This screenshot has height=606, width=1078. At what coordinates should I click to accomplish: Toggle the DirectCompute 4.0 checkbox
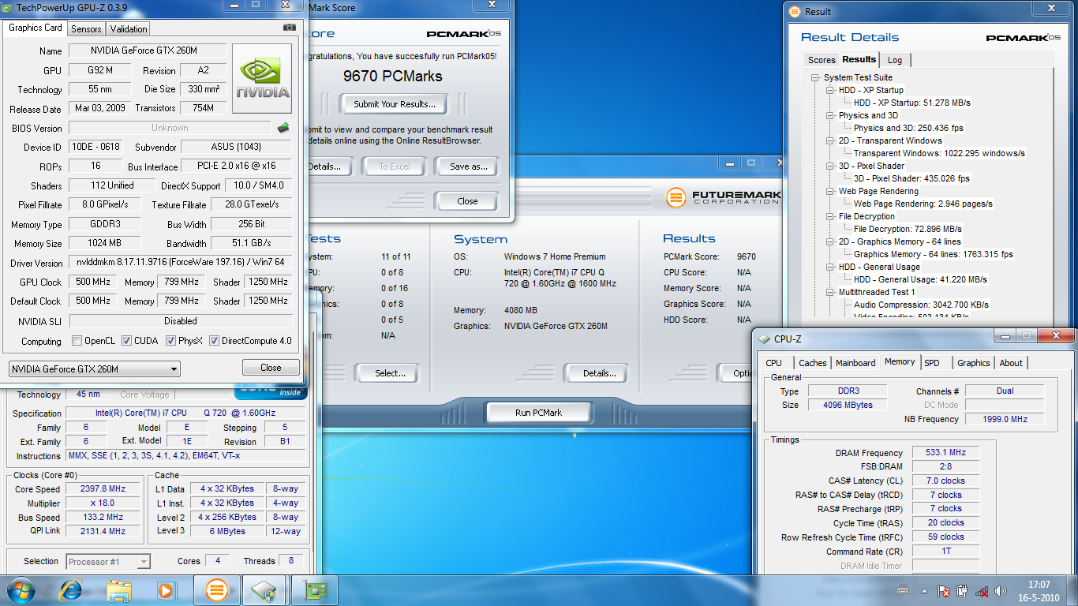coord(214,341)
